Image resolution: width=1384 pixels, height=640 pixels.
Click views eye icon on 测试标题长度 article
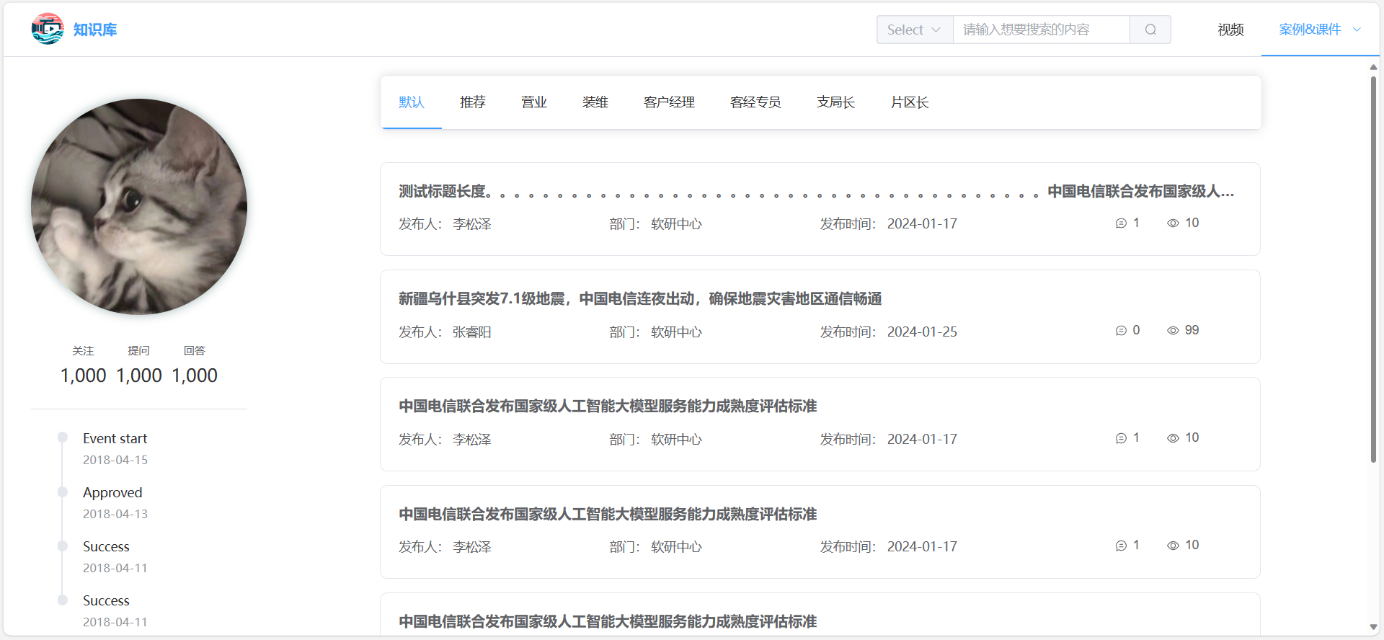pyautogui.click(x=1173, y=223)
